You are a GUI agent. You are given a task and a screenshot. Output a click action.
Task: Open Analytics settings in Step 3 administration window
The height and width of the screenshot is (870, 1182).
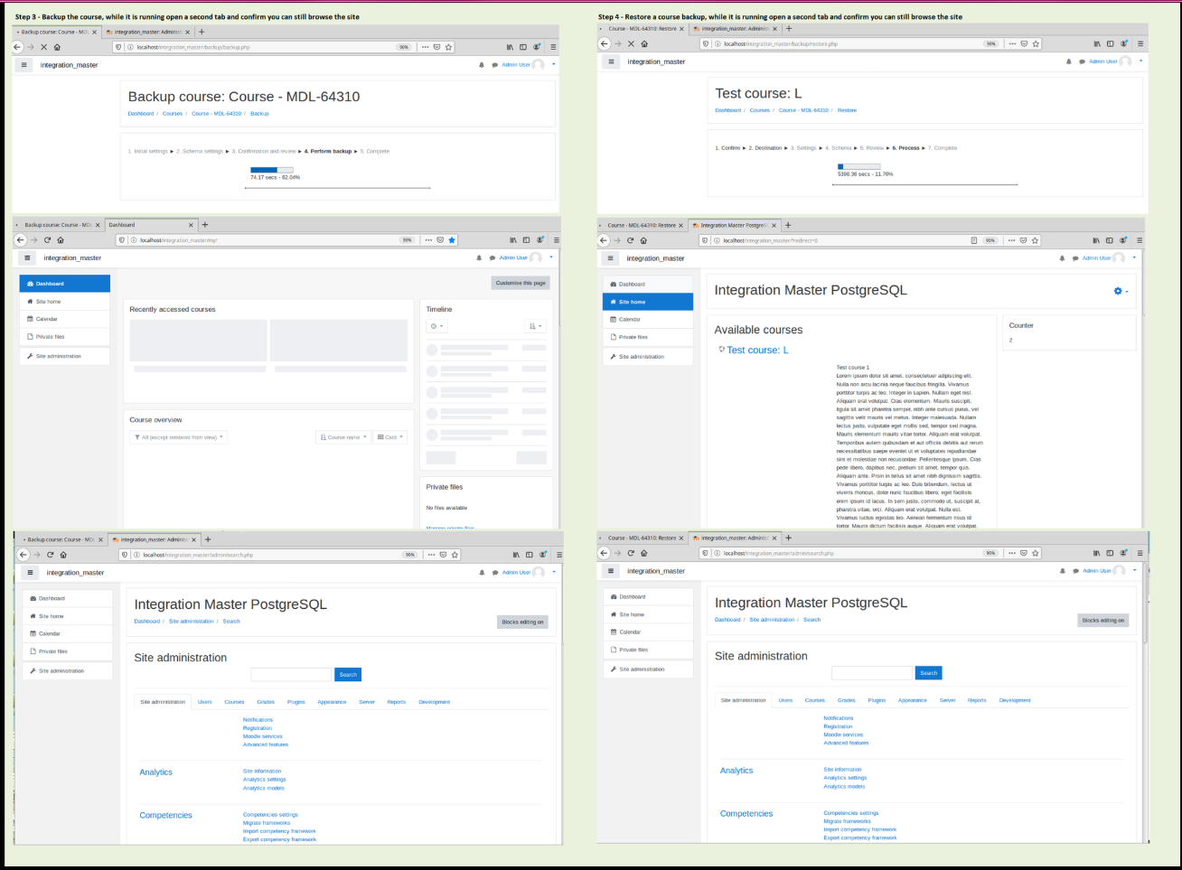(x=264, y=780)
